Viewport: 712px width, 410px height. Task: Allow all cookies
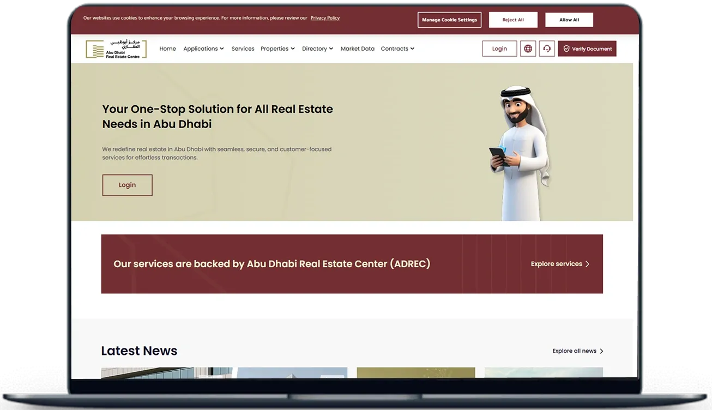click(x=569, y=20)
